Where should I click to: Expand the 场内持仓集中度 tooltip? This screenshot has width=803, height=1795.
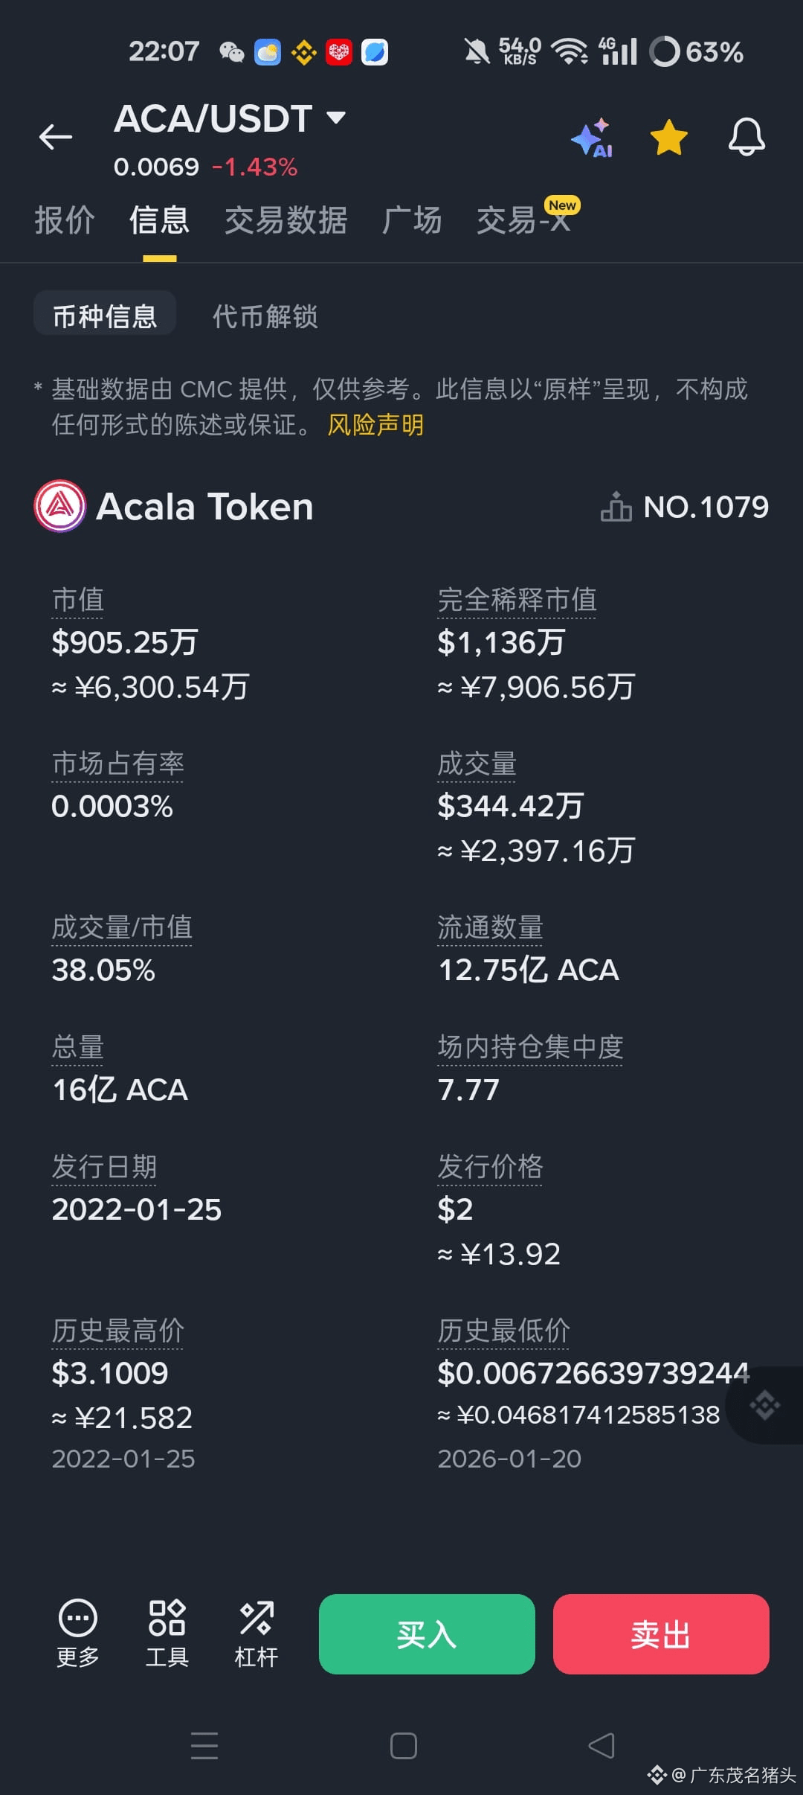[530, 1046]
